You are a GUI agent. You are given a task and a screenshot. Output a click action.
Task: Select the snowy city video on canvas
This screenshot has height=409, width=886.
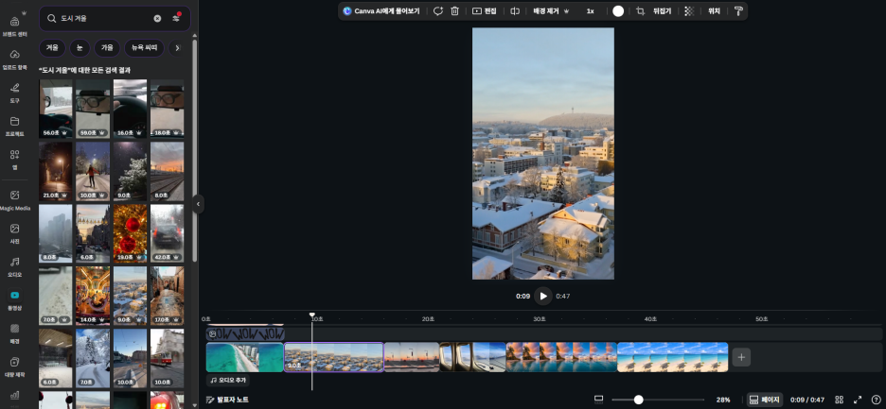point(543,153)
